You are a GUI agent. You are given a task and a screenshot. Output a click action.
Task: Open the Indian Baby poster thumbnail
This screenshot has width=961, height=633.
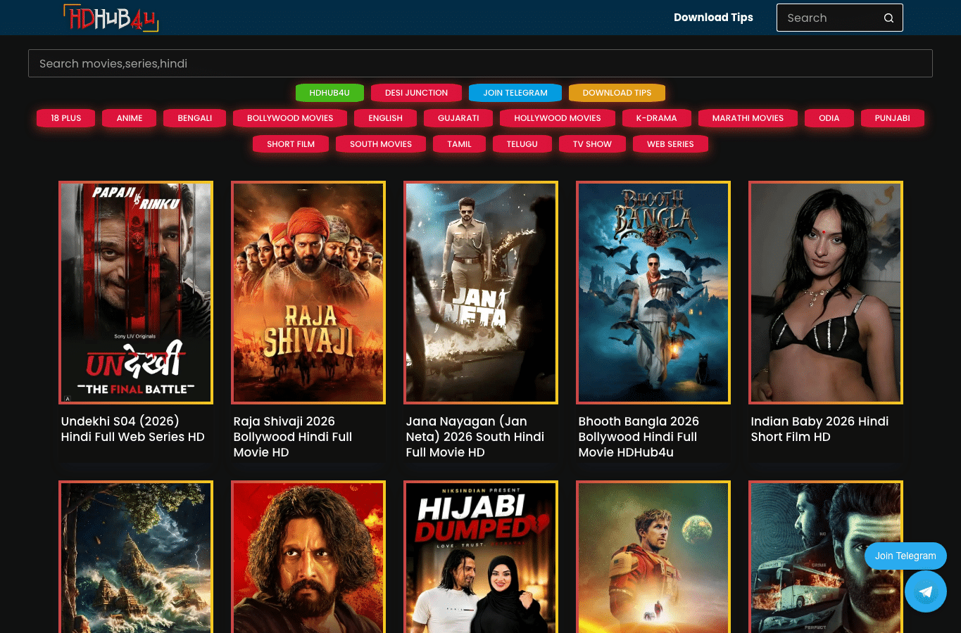click(826, 293)
